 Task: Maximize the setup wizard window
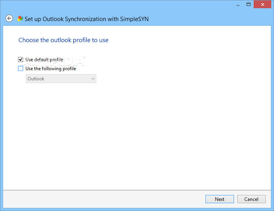(249, 5)
